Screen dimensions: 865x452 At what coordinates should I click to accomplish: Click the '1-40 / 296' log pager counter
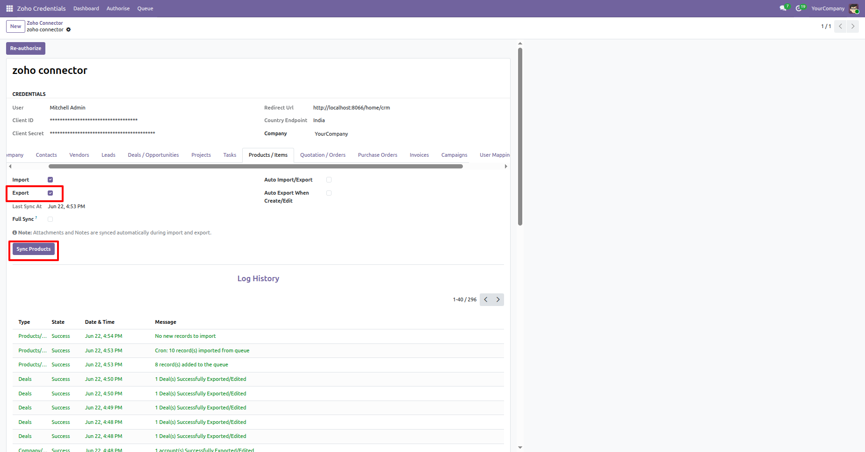click(464, 299)
